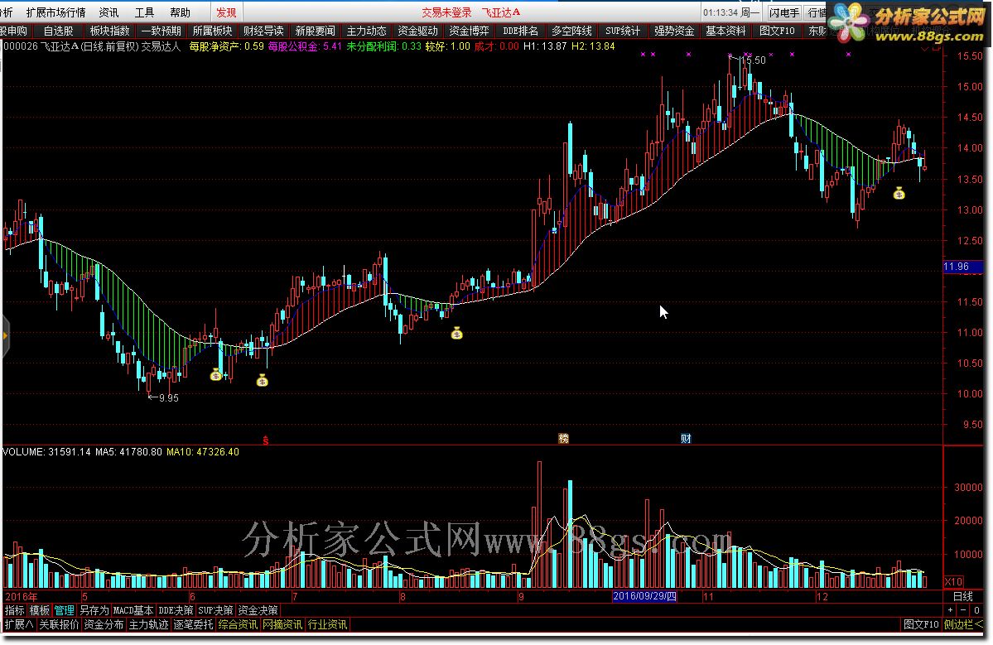Click the blue 财 marker on the chart baseline
Screen dimensions: 993x645
pos(686,439)
